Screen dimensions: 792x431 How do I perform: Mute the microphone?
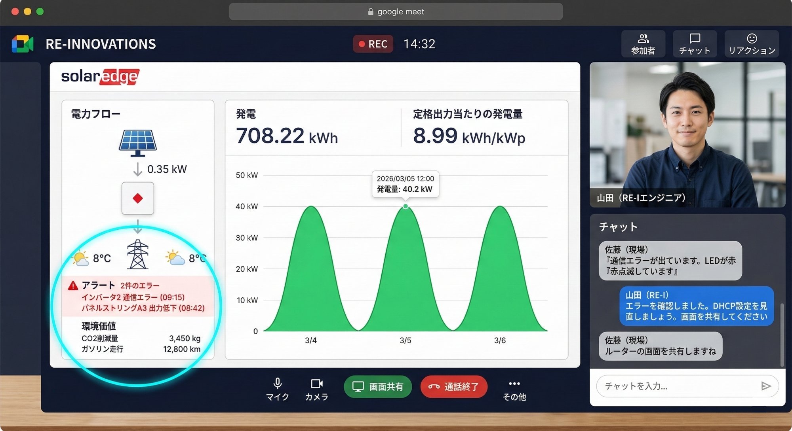pyautogui.click(x=277, y=387)
